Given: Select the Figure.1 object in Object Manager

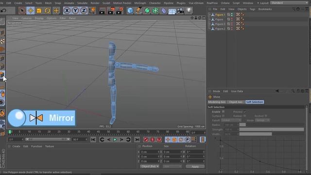Looking at the screenshot, I should tap(220, 15).
